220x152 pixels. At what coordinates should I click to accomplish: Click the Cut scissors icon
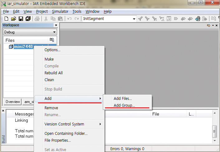pos(46,19)
